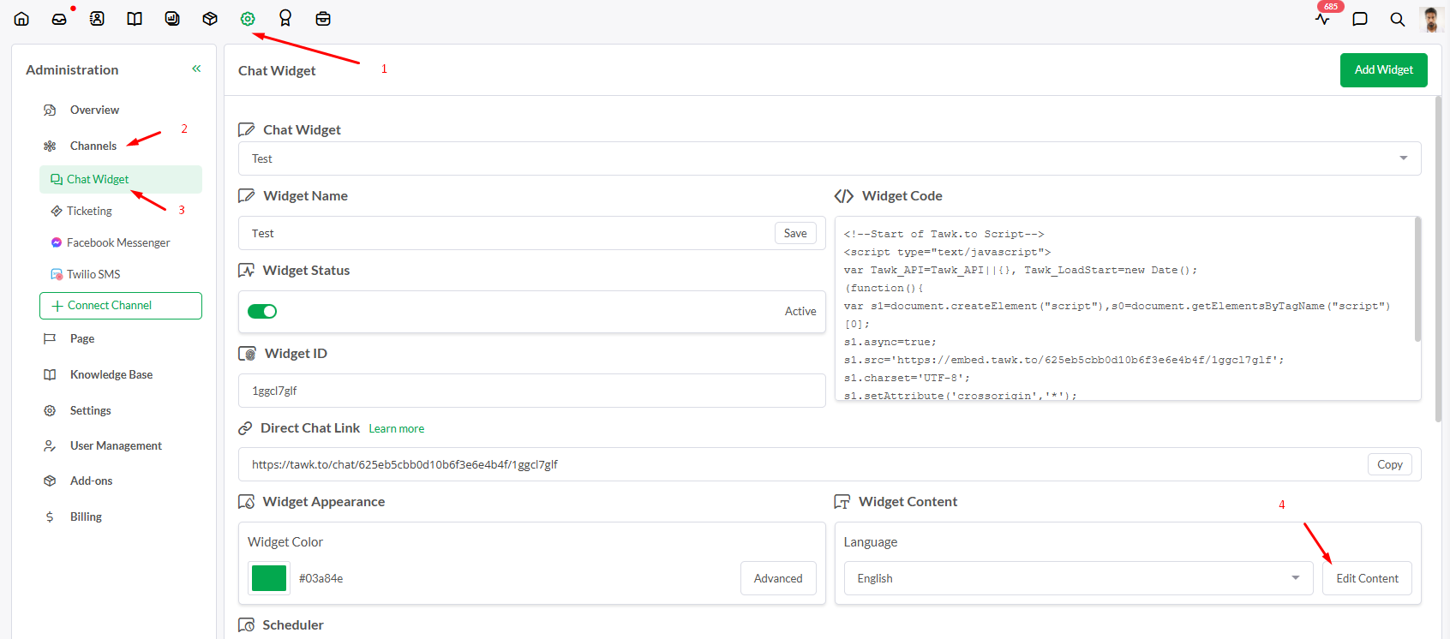
Task: Click the green widget color swatch
Action: 269,578
